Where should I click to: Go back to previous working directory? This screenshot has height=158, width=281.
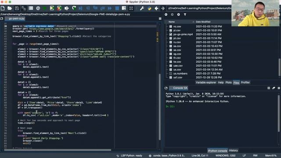point(156,8)
